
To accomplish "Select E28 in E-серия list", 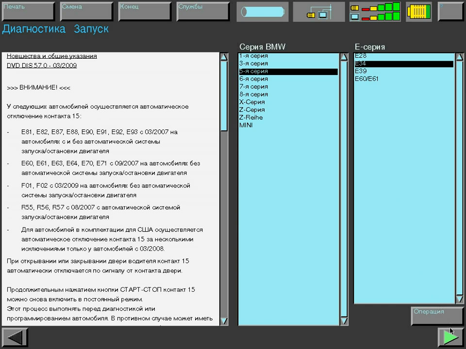I will (x=404, y=56).
